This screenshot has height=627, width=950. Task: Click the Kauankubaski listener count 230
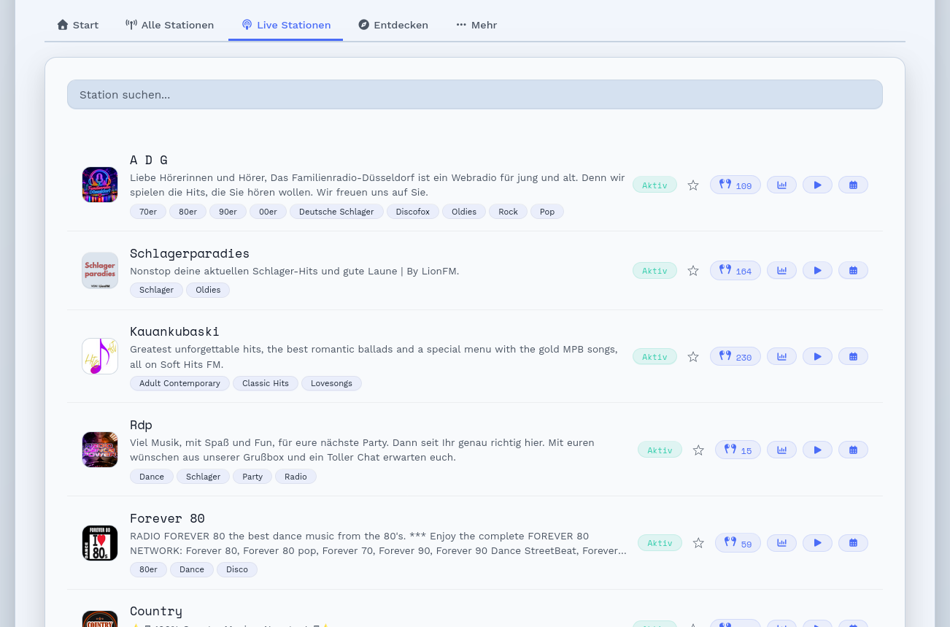[735, 357]
